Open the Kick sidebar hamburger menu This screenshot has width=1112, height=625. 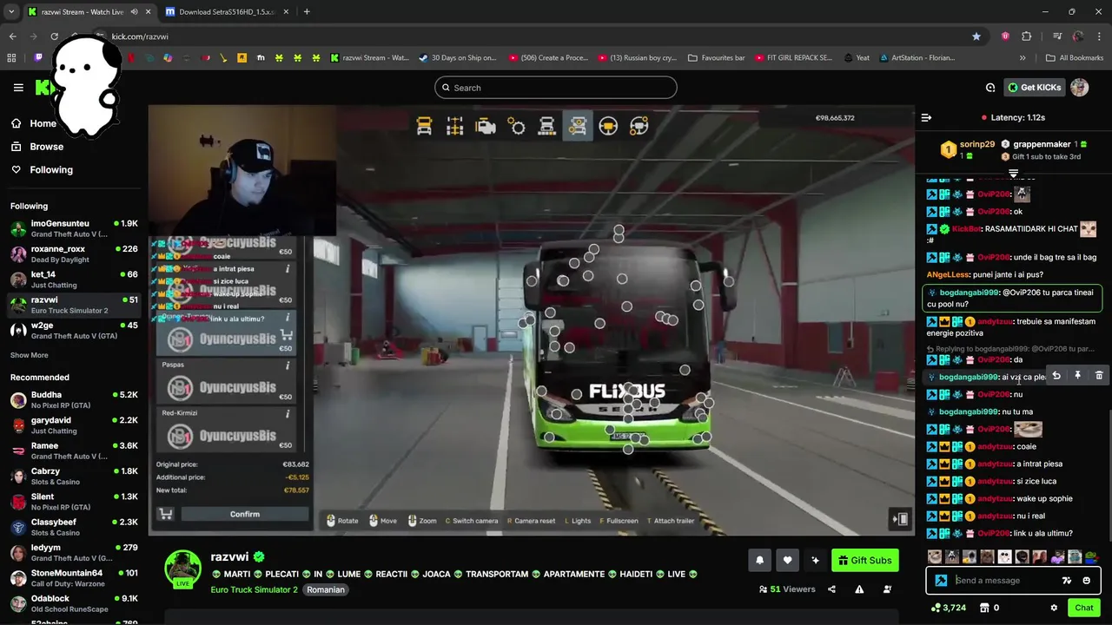tap(18, 88)
